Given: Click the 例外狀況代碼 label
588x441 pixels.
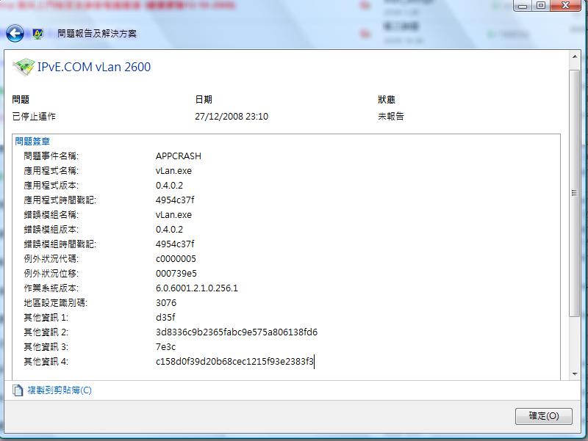Looking at the screenshot, I should (x=51, y=259).
